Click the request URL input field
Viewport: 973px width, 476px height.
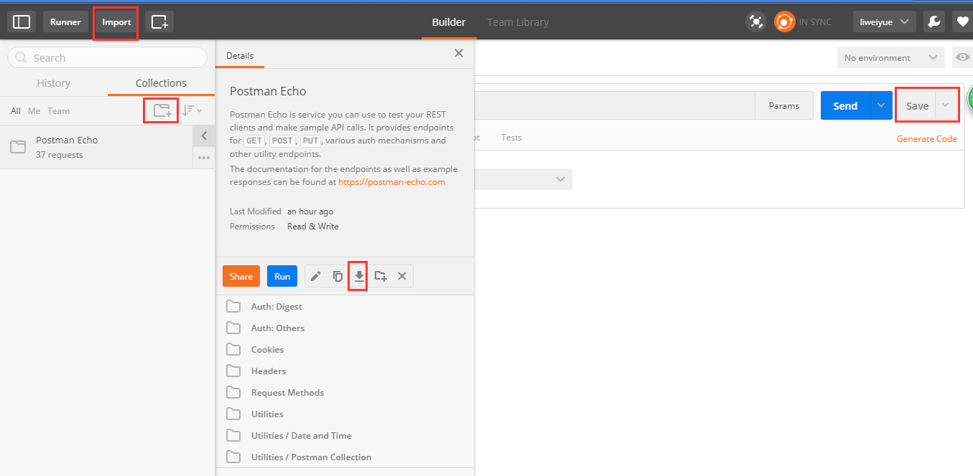tap(615, 105)
